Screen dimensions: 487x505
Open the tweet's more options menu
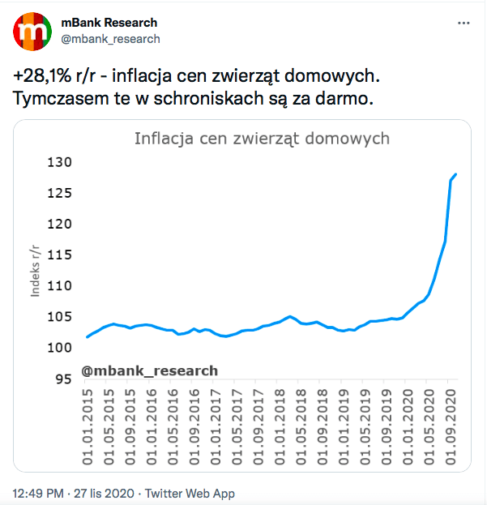pos(463,24)
